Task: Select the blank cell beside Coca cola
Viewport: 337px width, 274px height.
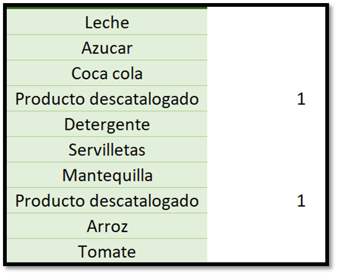Action: click(267, 73)
